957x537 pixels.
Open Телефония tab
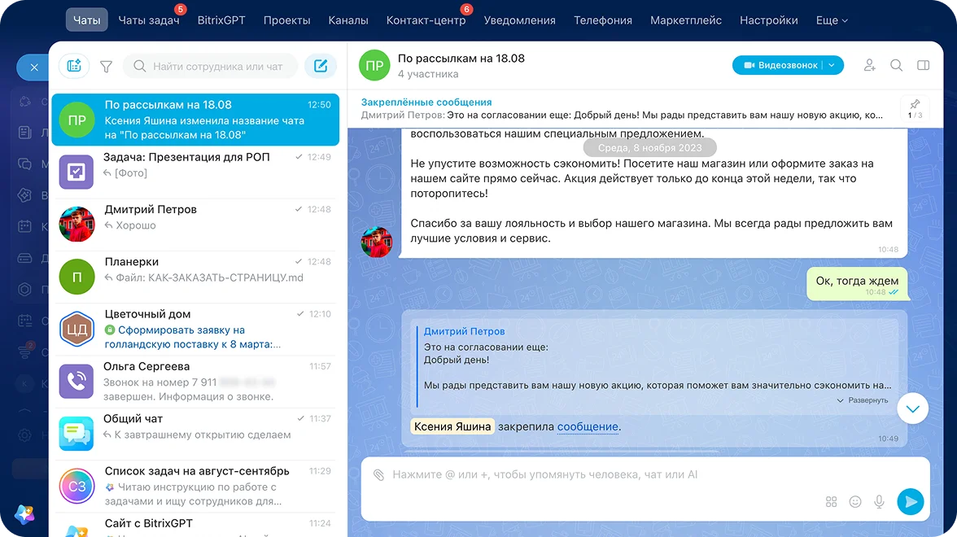(x=602, y=20)
